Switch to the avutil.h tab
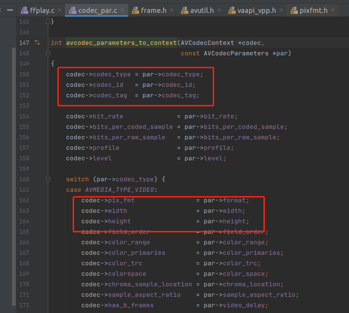This screenshot has width=349, height=313. [200, 10]
